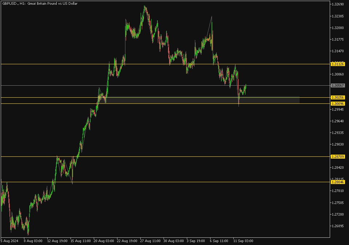349x245 pixels.
Task: Click the 1.29640 price axis label
Action: pyautogui.click(x=338, y=121)
